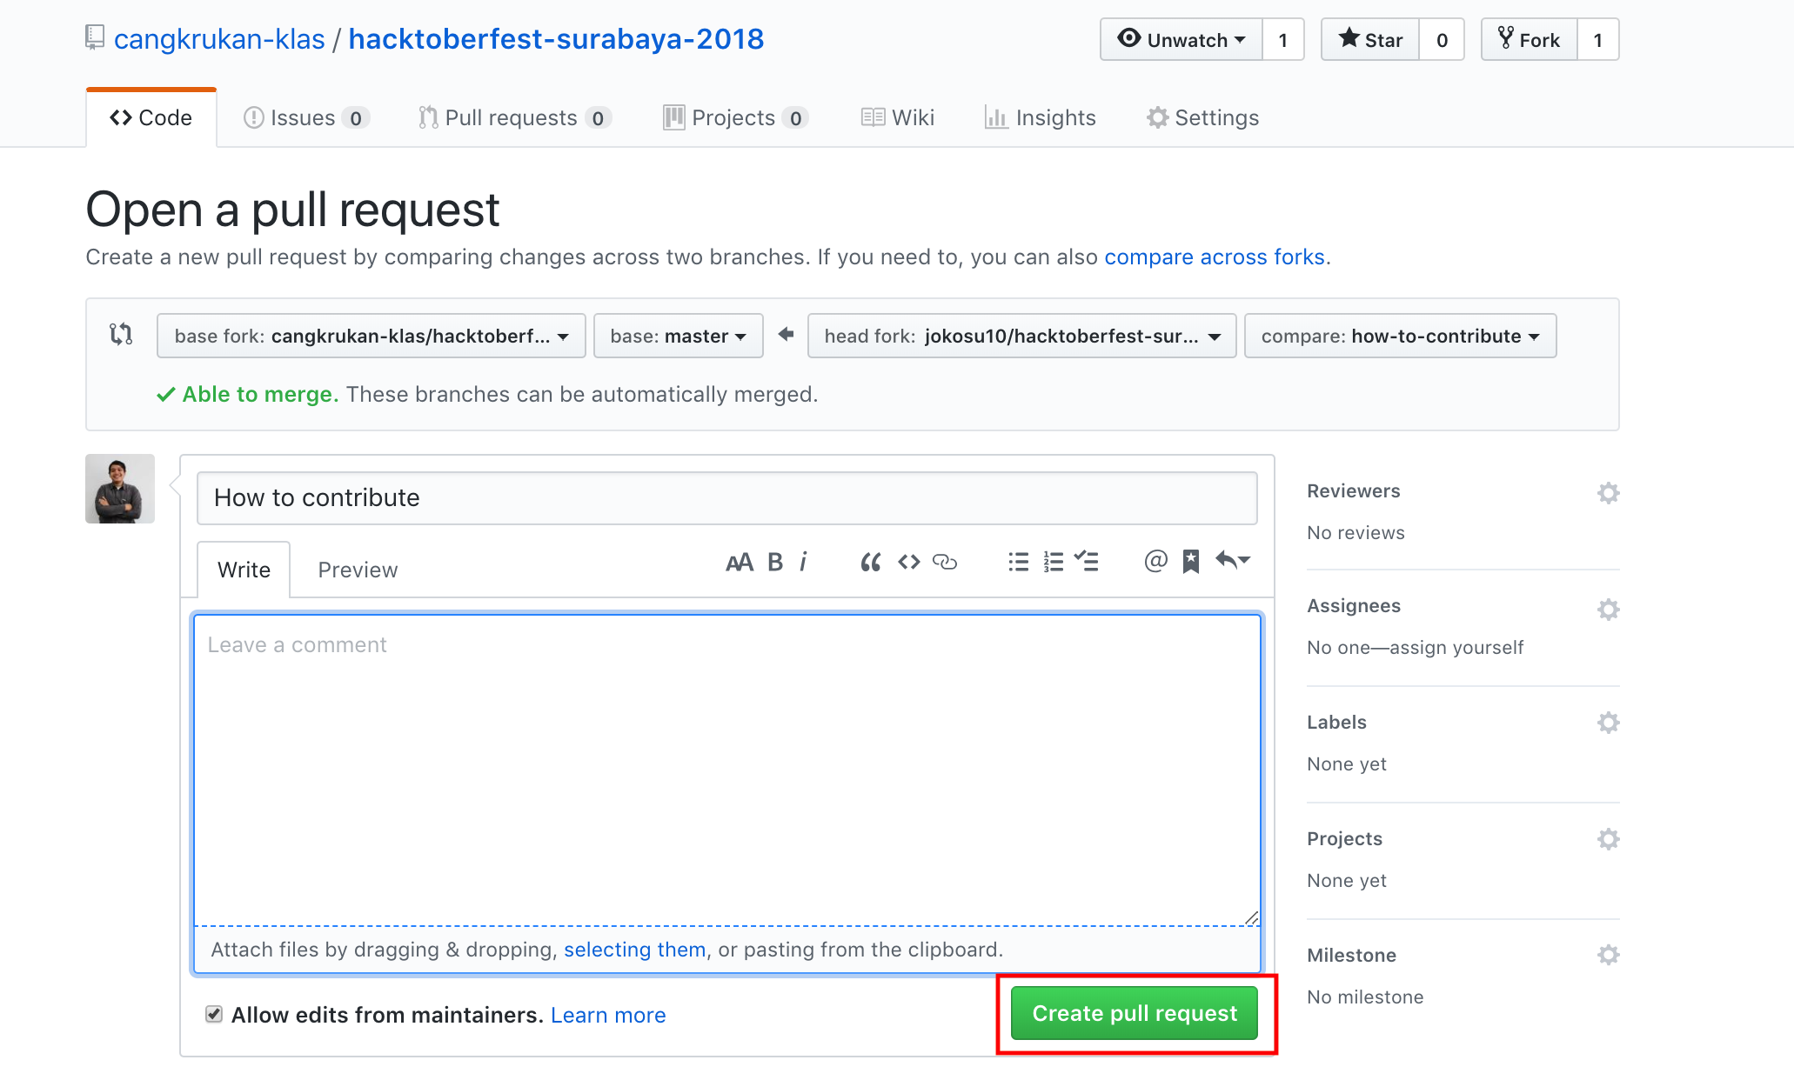This screenshot has height=1080, width=1794.
Task: Click the bold text formatting icon
Action: (775, 563)
